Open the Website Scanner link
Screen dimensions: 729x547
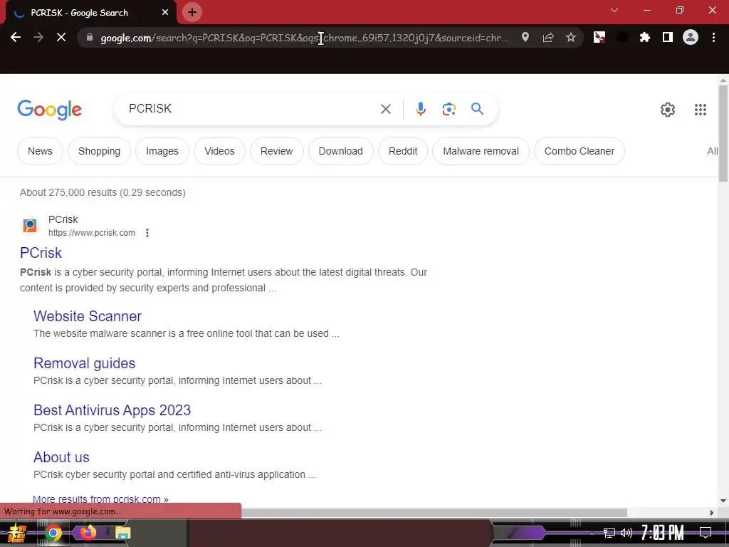click(88, 316)
